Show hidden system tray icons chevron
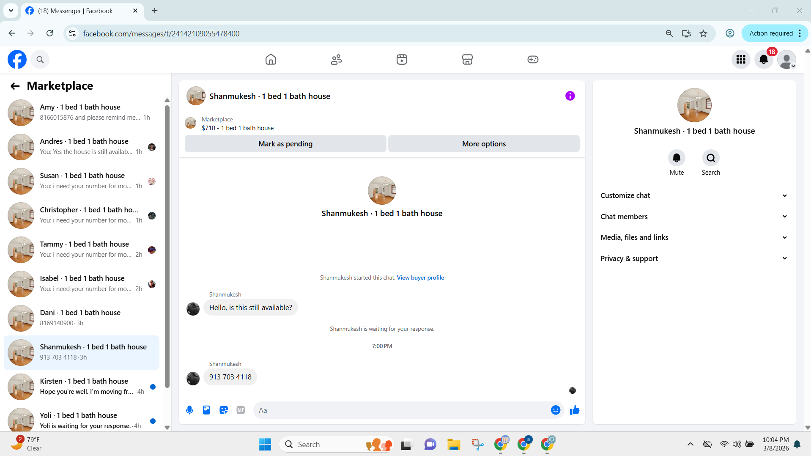This screenshot has width=811, height=456. (x=690, y=444)
